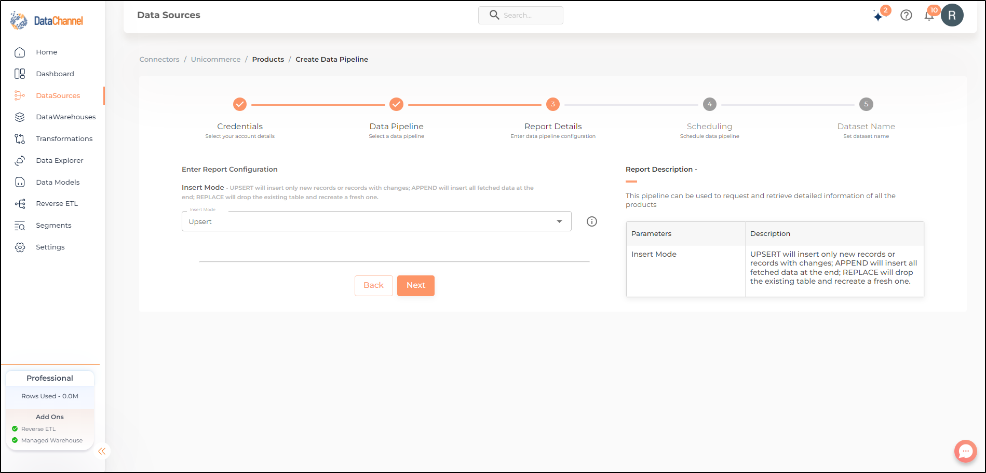Click Create Data Pipeline breadcrumb

[x=332, y=60]
